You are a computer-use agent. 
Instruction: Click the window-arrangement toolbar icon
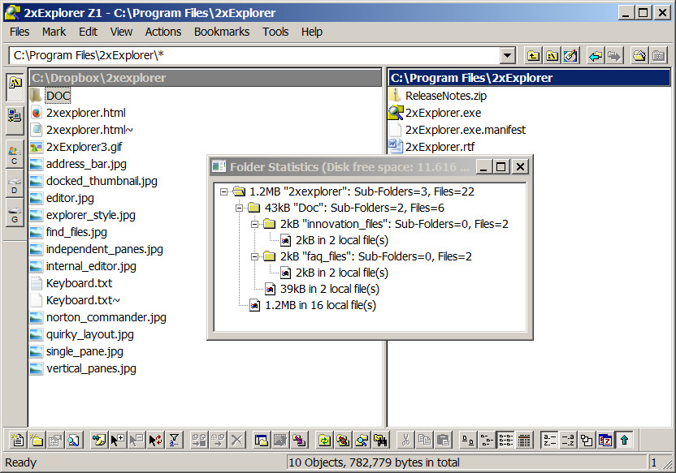click(262, 441)
